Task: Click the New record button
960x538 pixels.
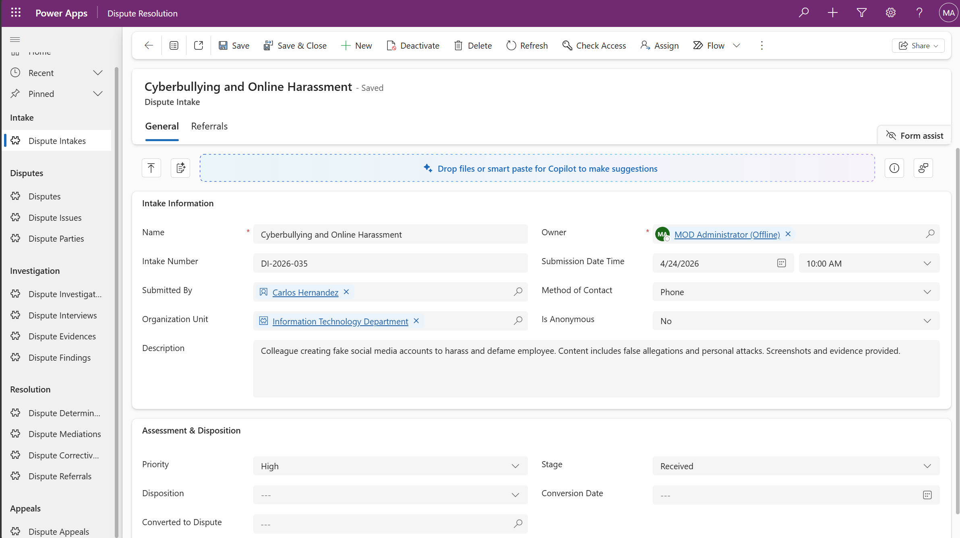Action: (356, 45)
